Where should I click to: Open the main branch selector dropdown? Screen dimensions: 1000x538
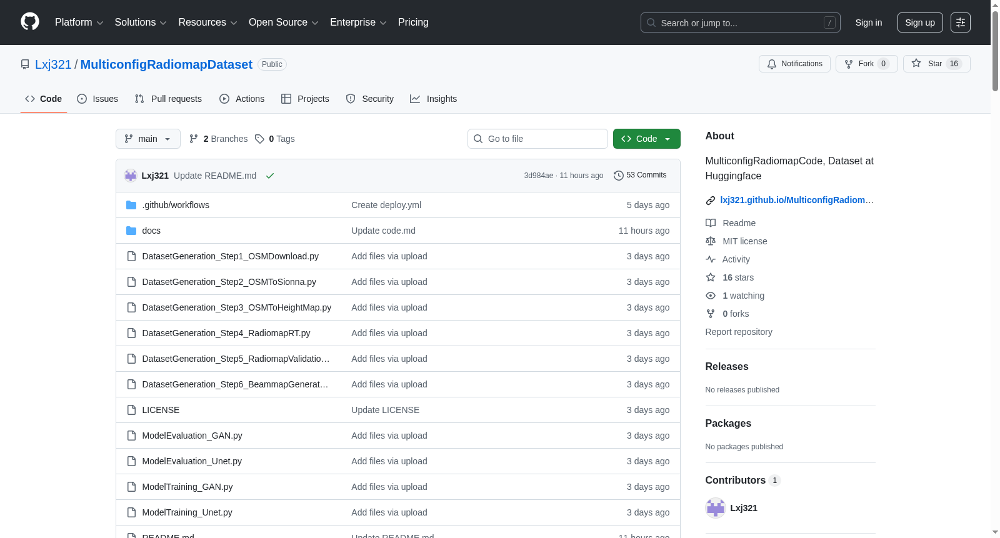tap(148, 139)
